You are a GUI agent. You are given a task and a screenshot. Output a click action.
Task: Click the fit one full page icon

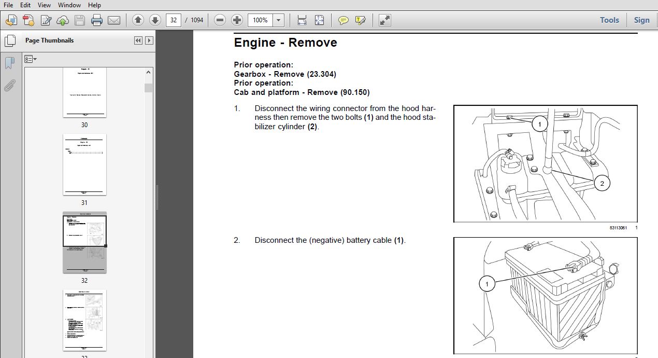[x=319, y=20]
